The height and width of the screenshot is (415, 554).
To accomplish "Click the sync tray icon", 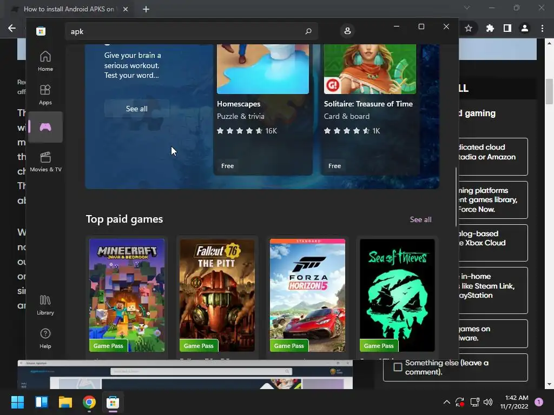I will [x=460, y=402].
